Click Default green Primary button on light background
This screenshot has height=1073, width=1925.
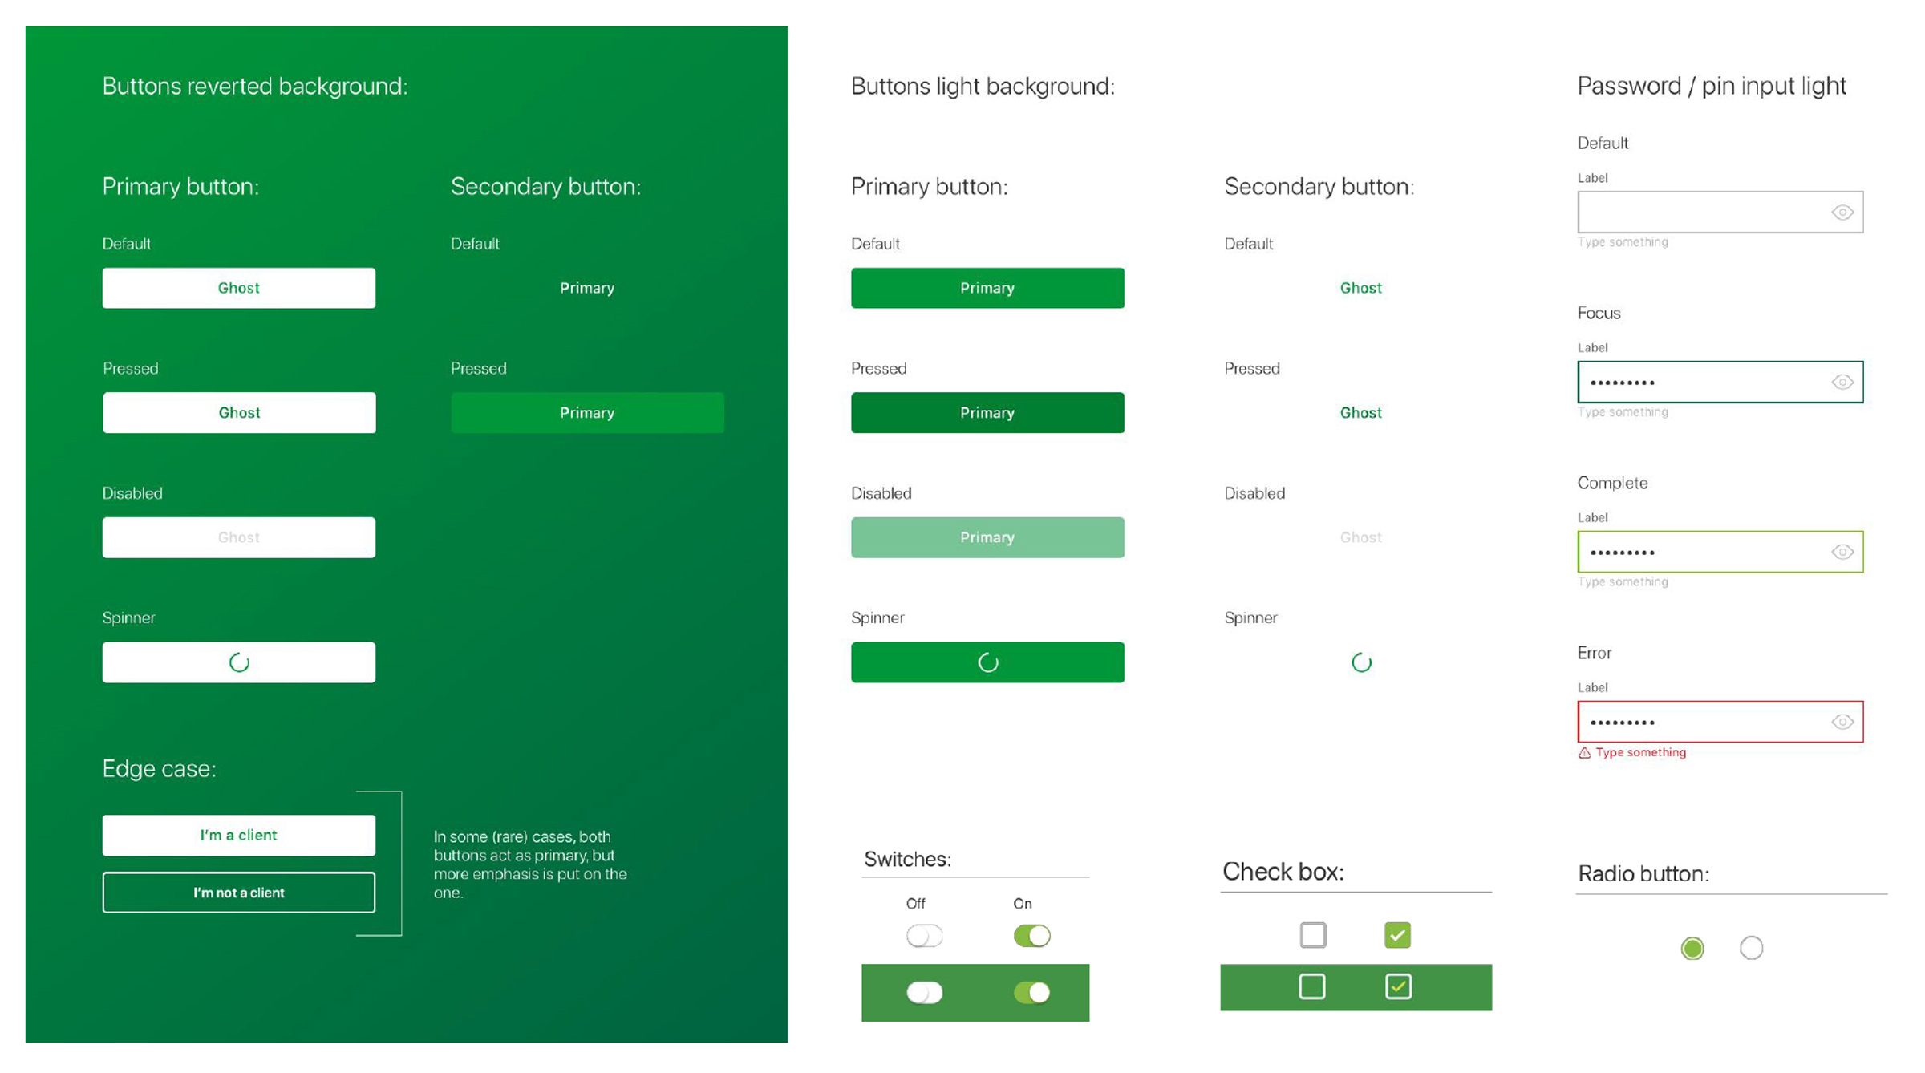(987, 288)
